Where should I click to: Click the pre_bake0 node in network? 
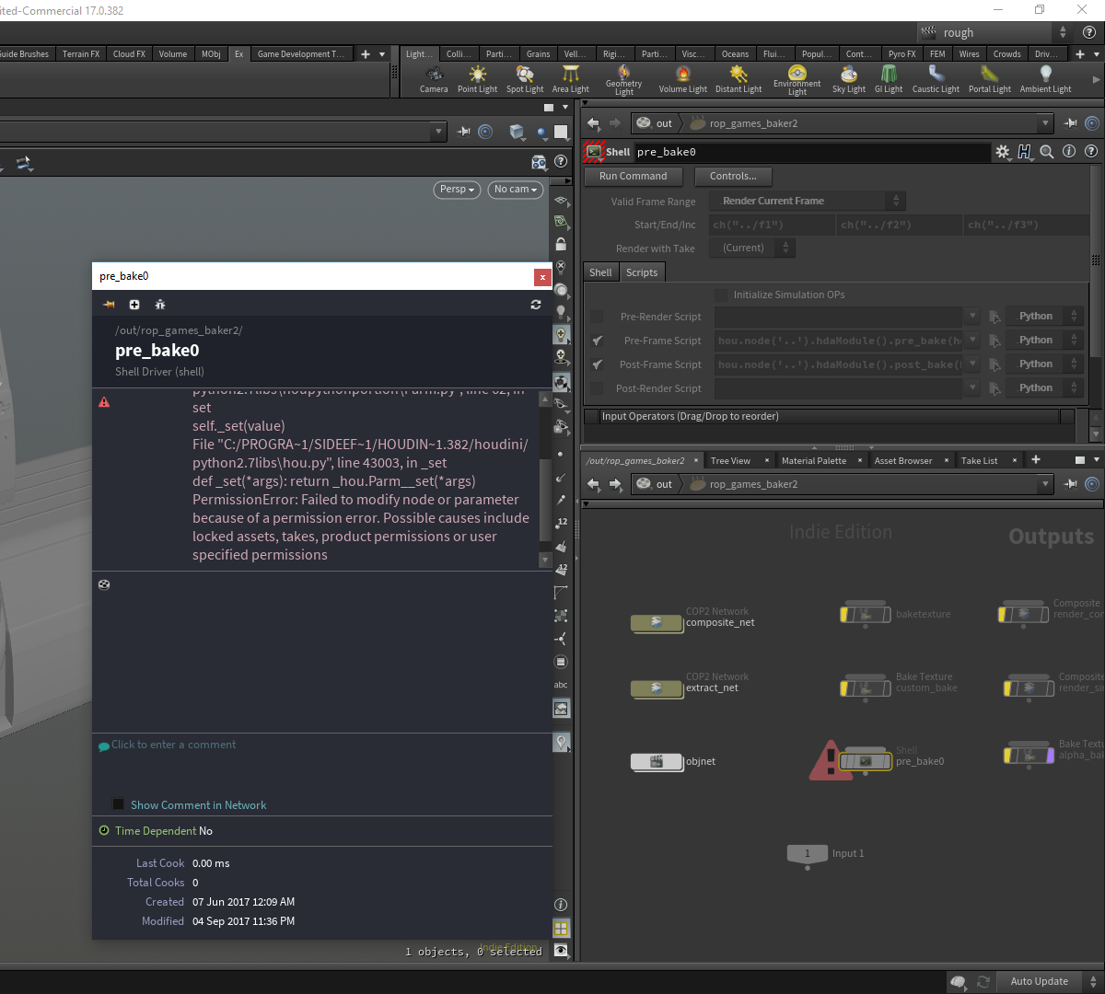click(866, 761)
